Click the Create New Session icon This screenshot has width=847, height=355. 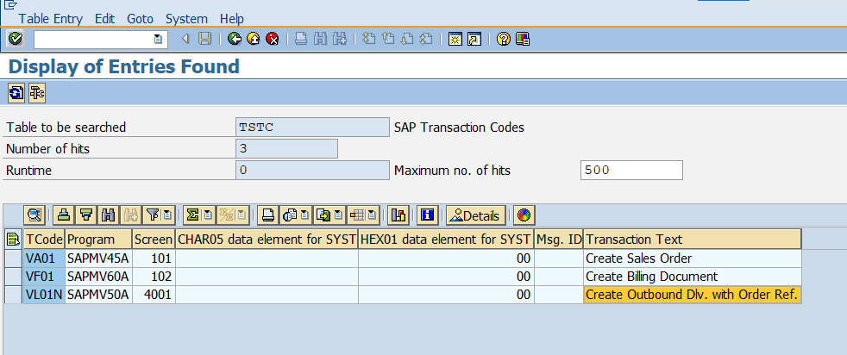coord(455,39)
